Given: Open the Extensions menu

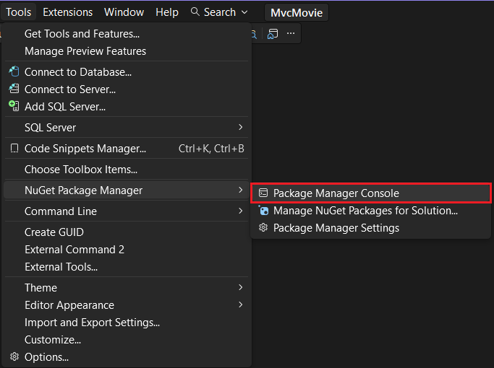Looking at the screenshot, I should click(x=67, y=12).
